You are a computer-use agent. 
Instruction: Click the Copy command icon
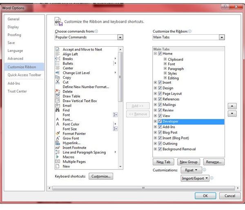tap(58, 77)
